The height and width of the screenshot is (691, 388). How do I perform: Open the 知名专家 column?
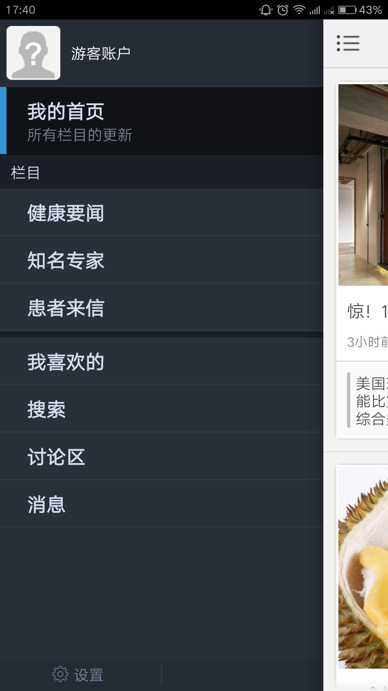162,260
